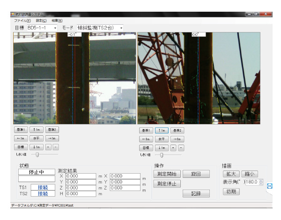Click the − button under left camera view

pos(56,147)
